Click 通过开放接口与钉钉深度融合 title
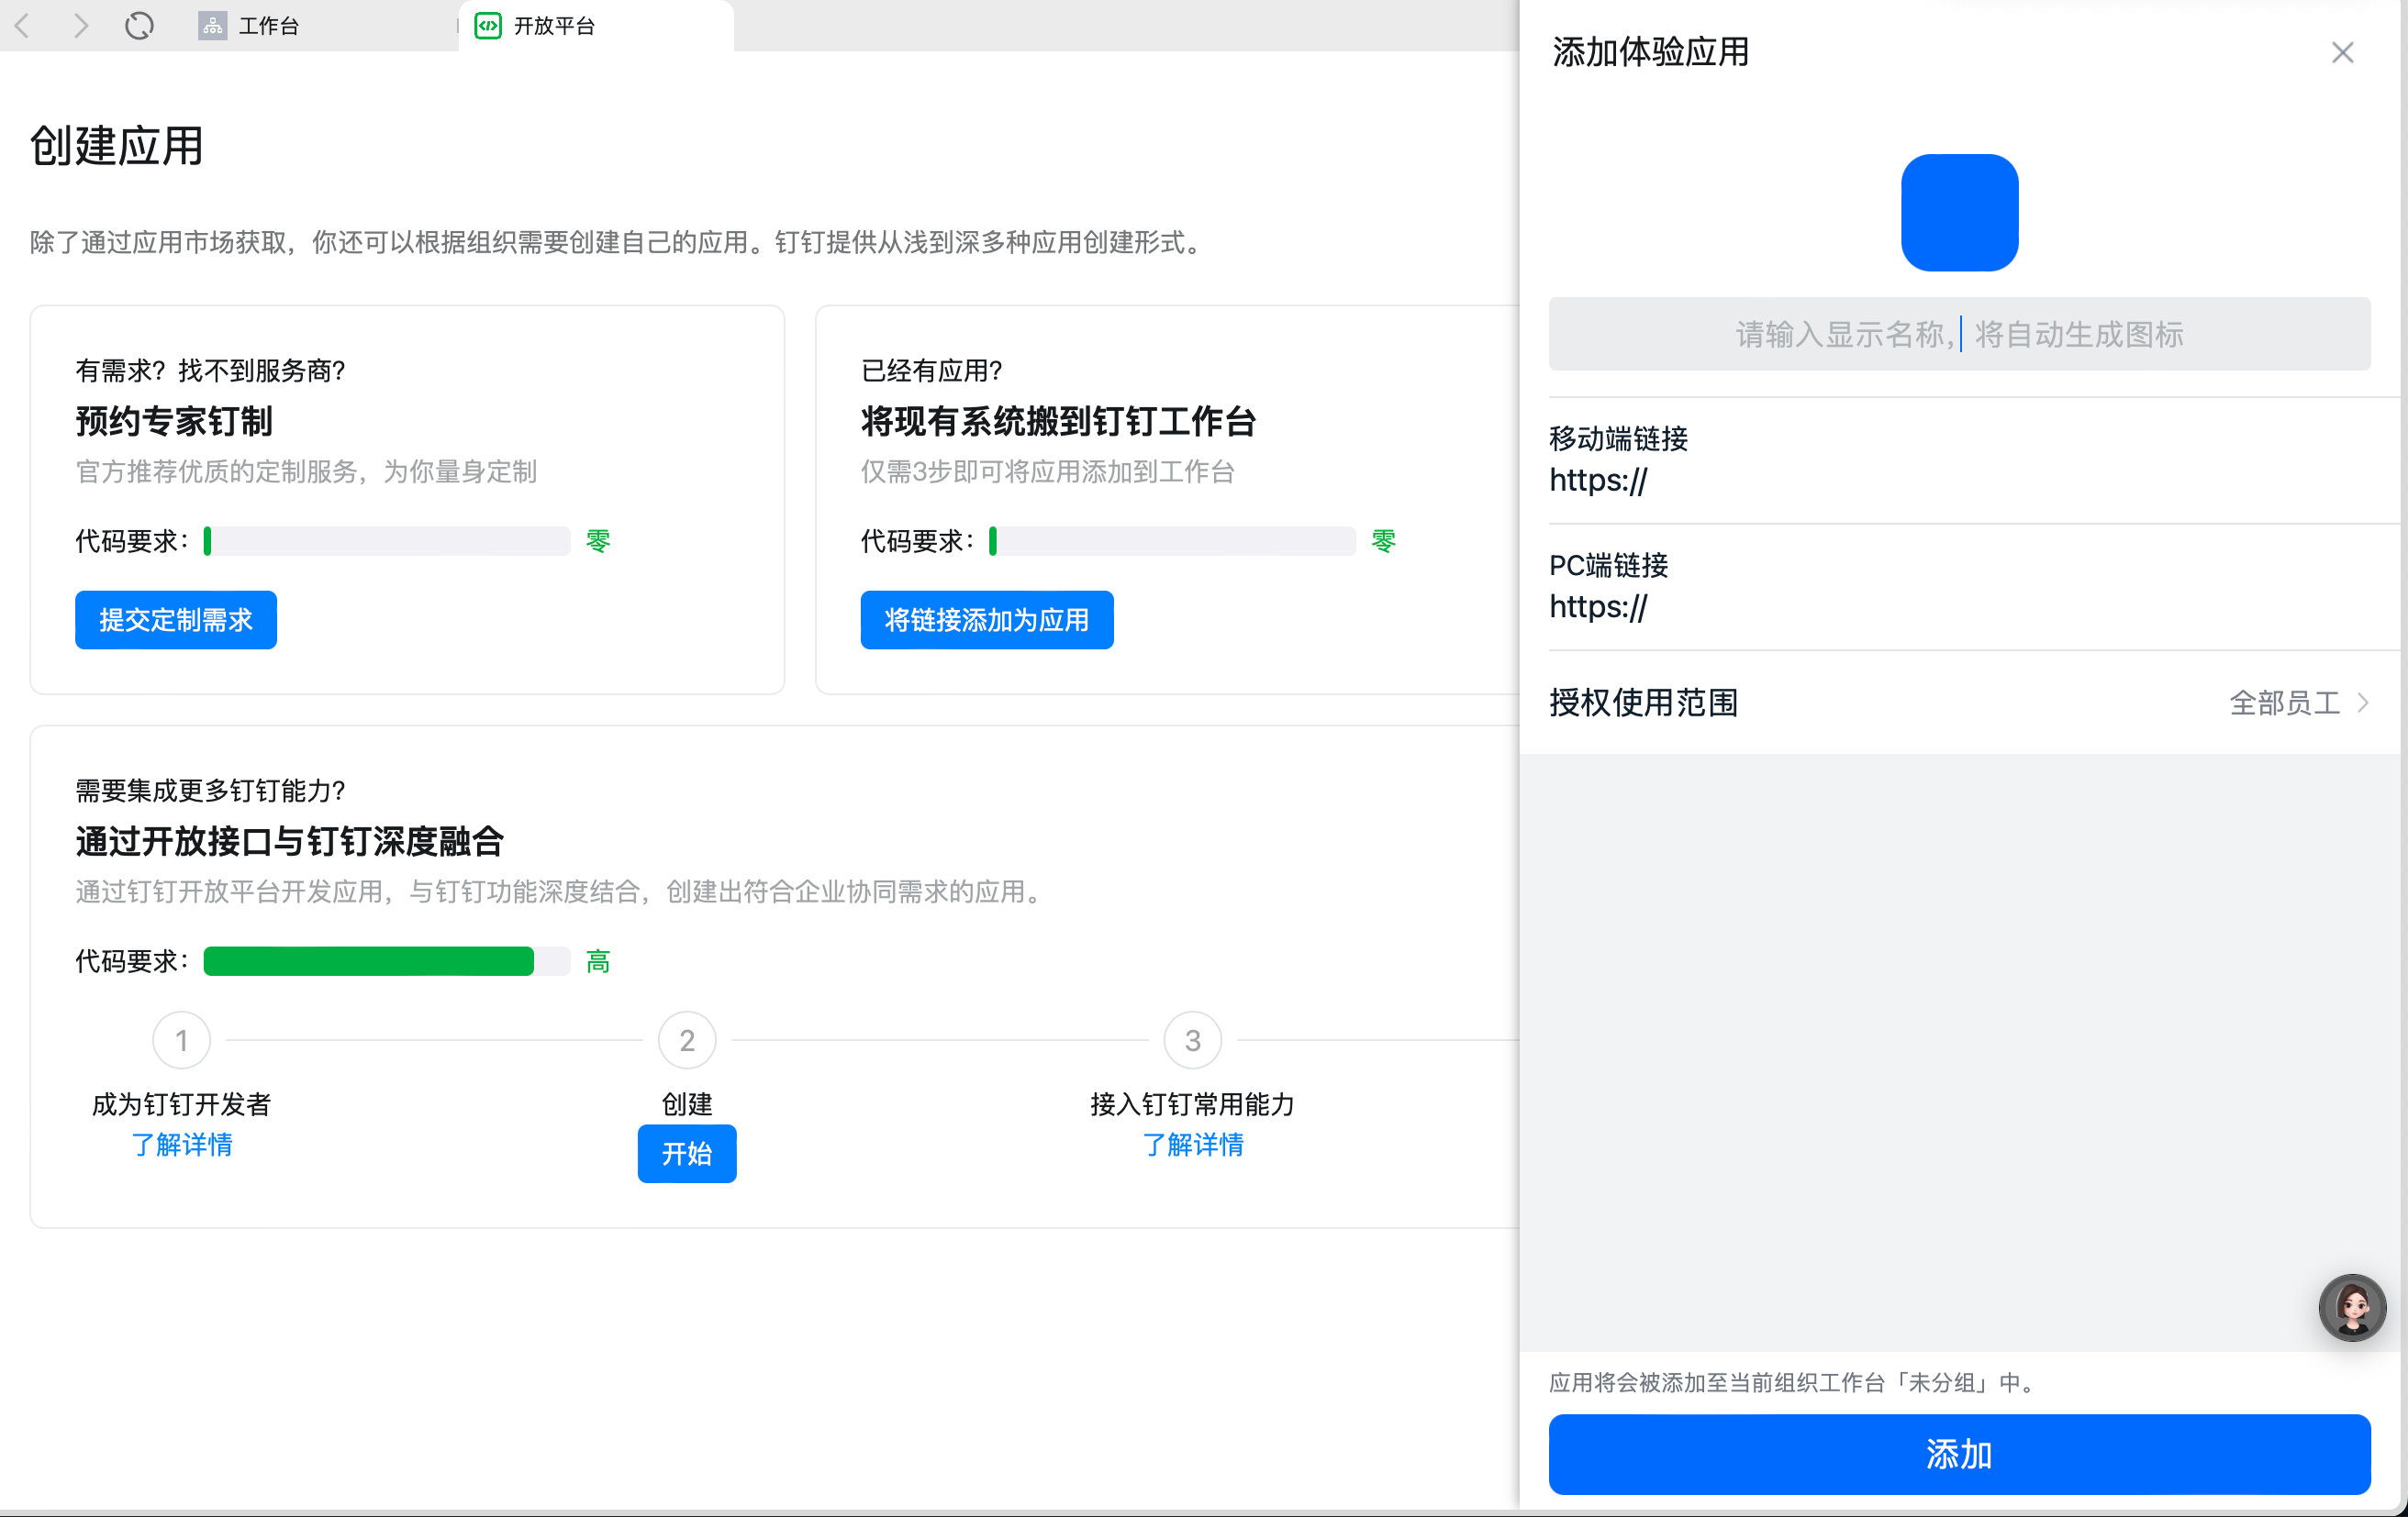The image size is (2408, 1517). click(290, 841)
